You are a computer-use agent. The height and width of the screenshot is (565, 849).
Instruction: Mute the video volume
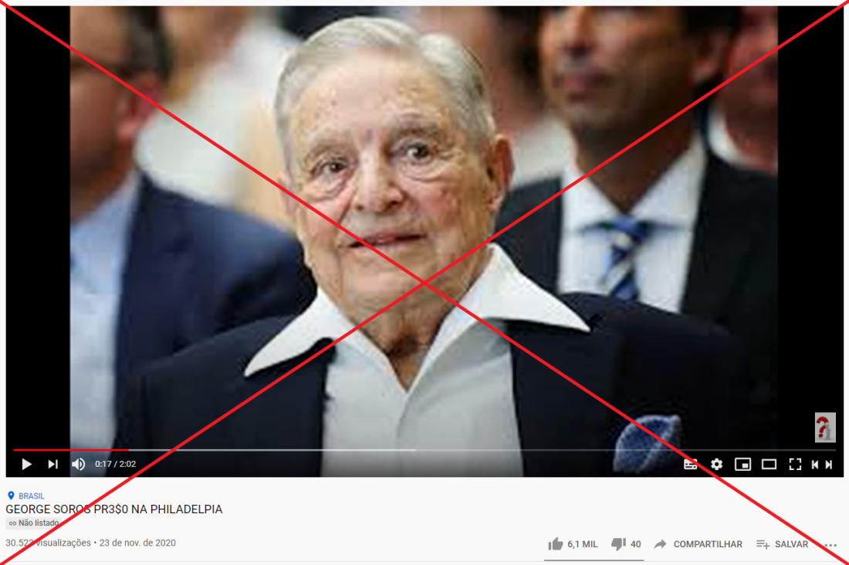[79, 464]
